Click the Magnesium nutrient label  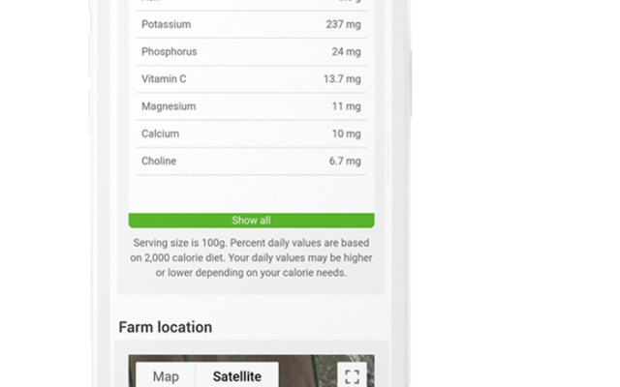tap(169, 106)
